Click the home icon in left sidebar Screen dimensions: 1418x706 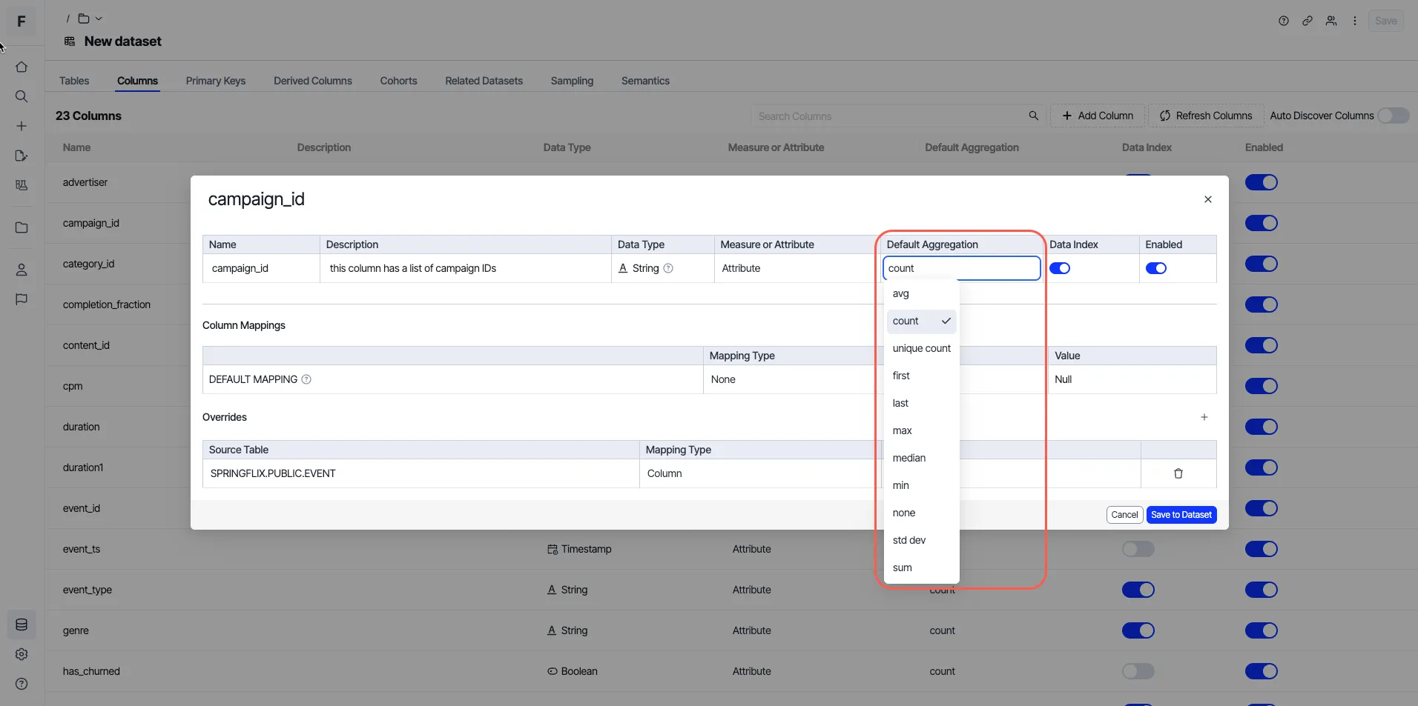tap(22, 67)
